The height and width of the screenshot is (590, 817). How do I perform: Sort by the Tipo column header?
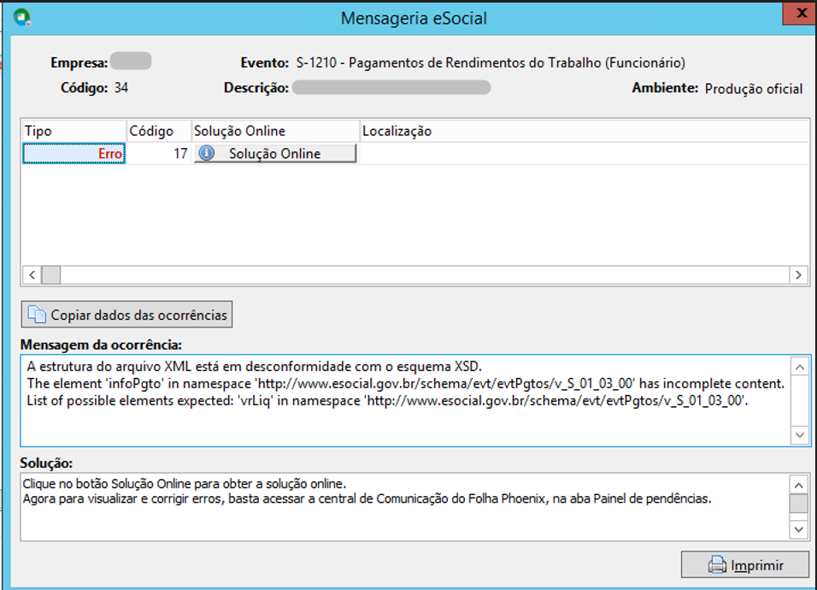pyautogui.click(x=74, y=131)
